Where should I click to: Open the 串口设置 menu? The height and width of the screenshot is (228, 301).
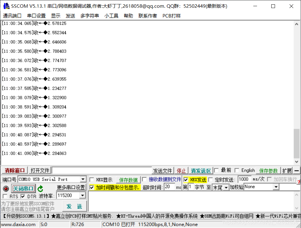point(36,16)
